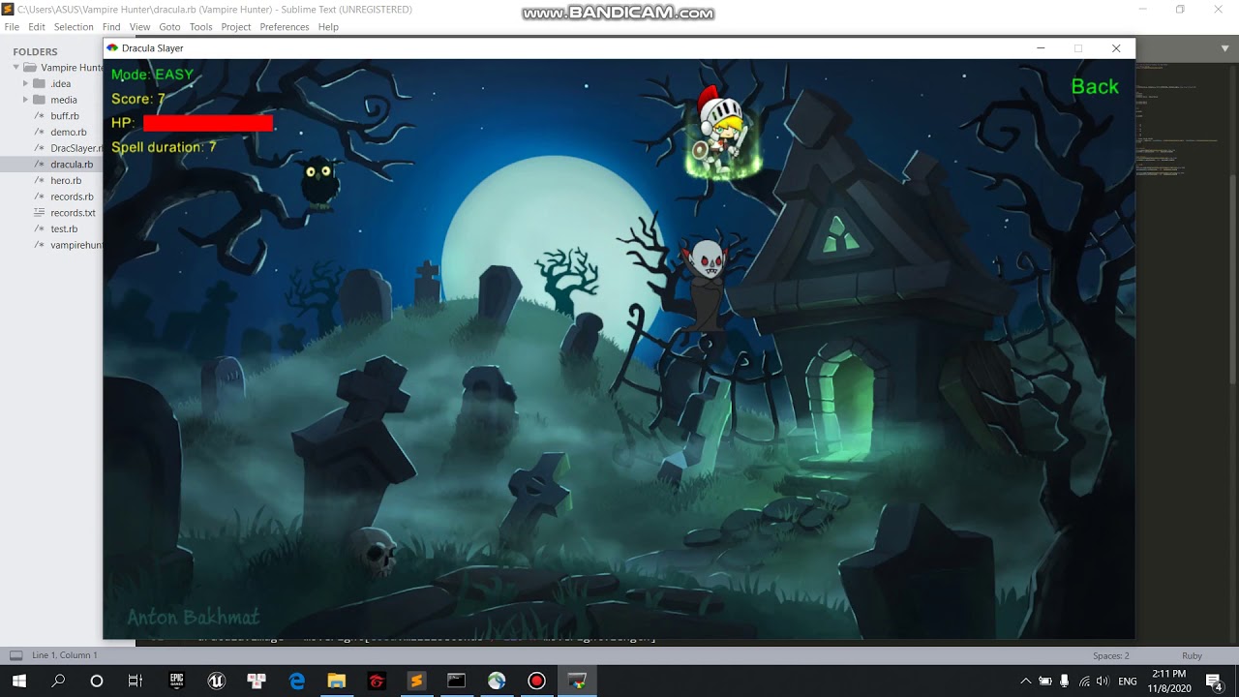
Task: Click 'Line 1, Column 1' in status bar
Action: point(64,655)
